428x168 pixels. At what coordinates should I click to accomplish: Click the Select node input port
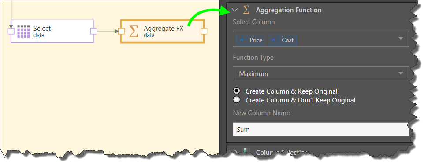point(11,31)
